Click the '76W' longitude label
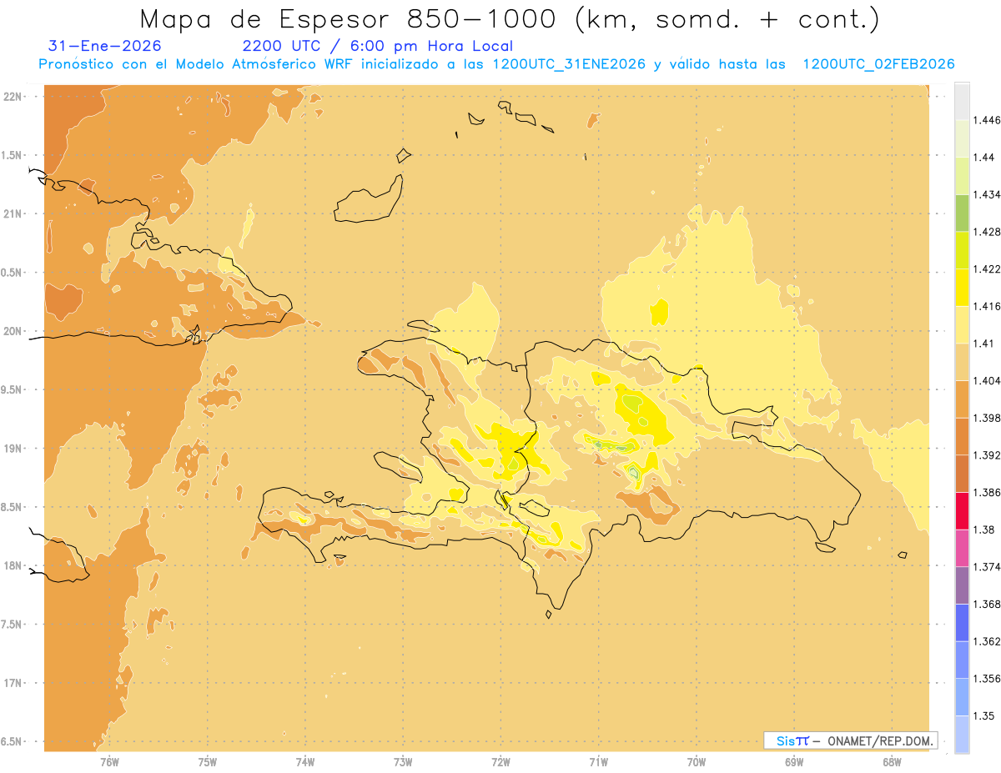 click(109, 761)
